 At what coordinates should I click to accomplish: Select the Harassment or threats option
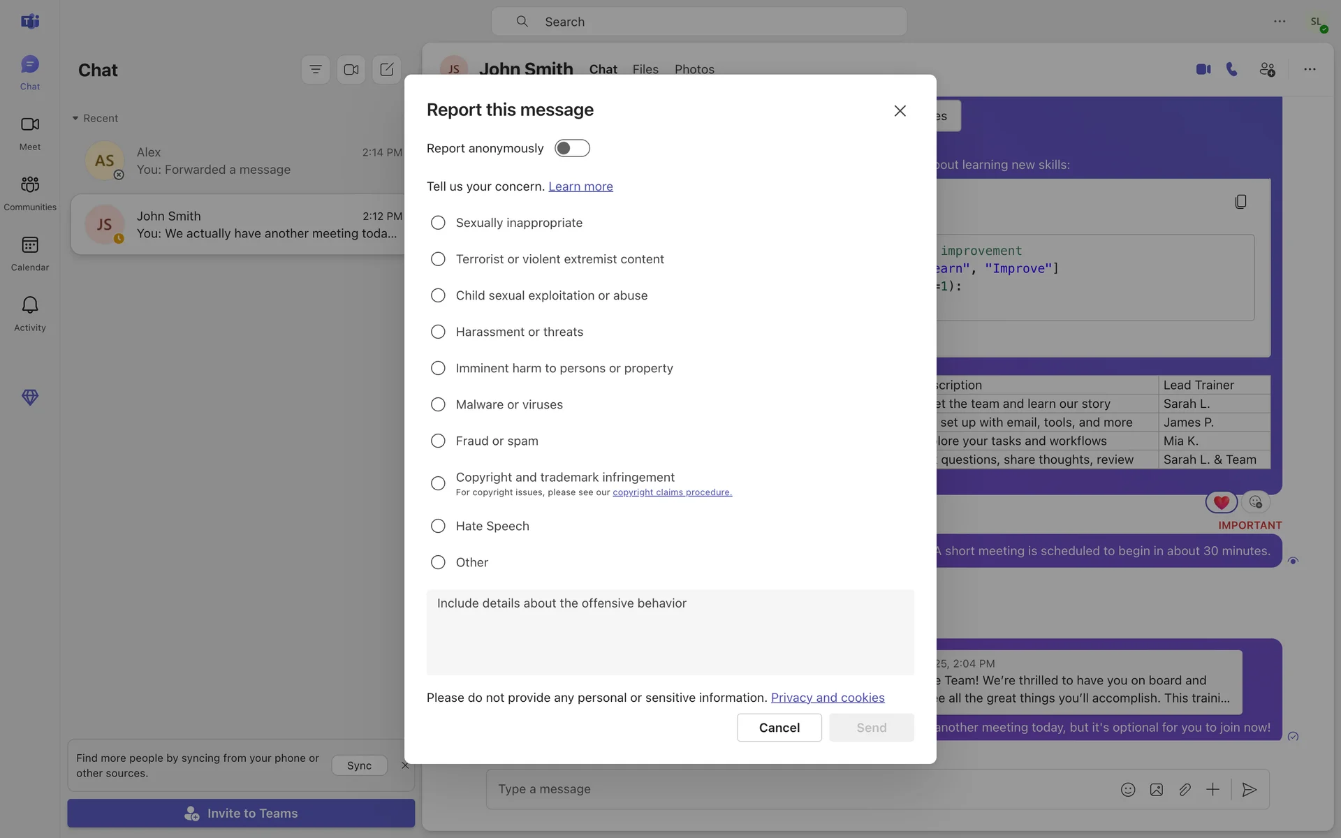(x=438, y=332)
